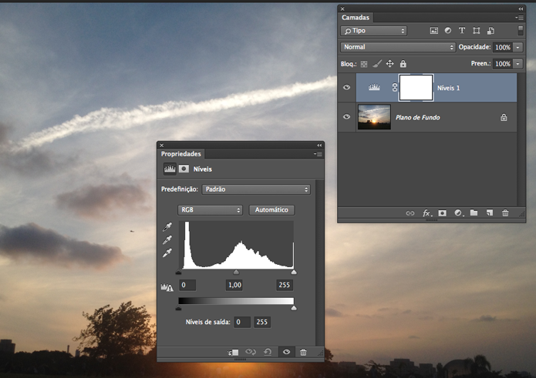The width and height of the screenshot is (536, 378).
Task: Filter layers by pixel layer icon
Action: tap(433, 31)
